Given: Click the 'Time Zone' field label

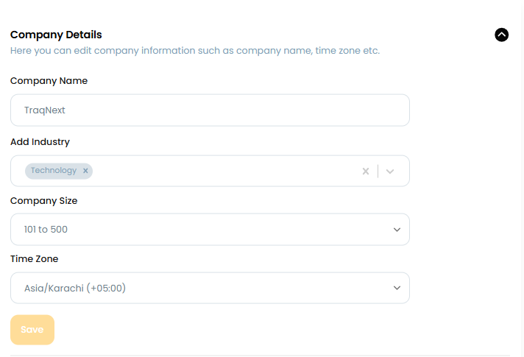Looking at the screenshot, I should pyautogui.click(x=34, y=259).
